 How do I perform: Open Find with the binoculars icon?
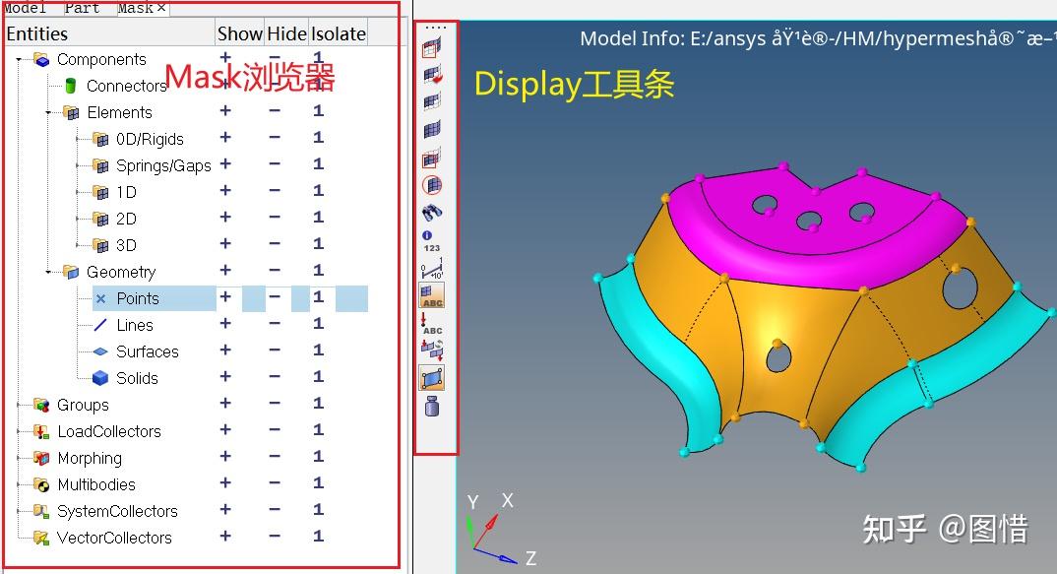point(431,213)
